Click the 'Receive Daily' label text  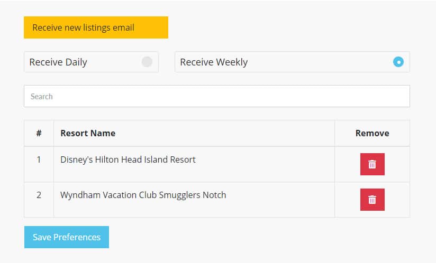point(58,62)
